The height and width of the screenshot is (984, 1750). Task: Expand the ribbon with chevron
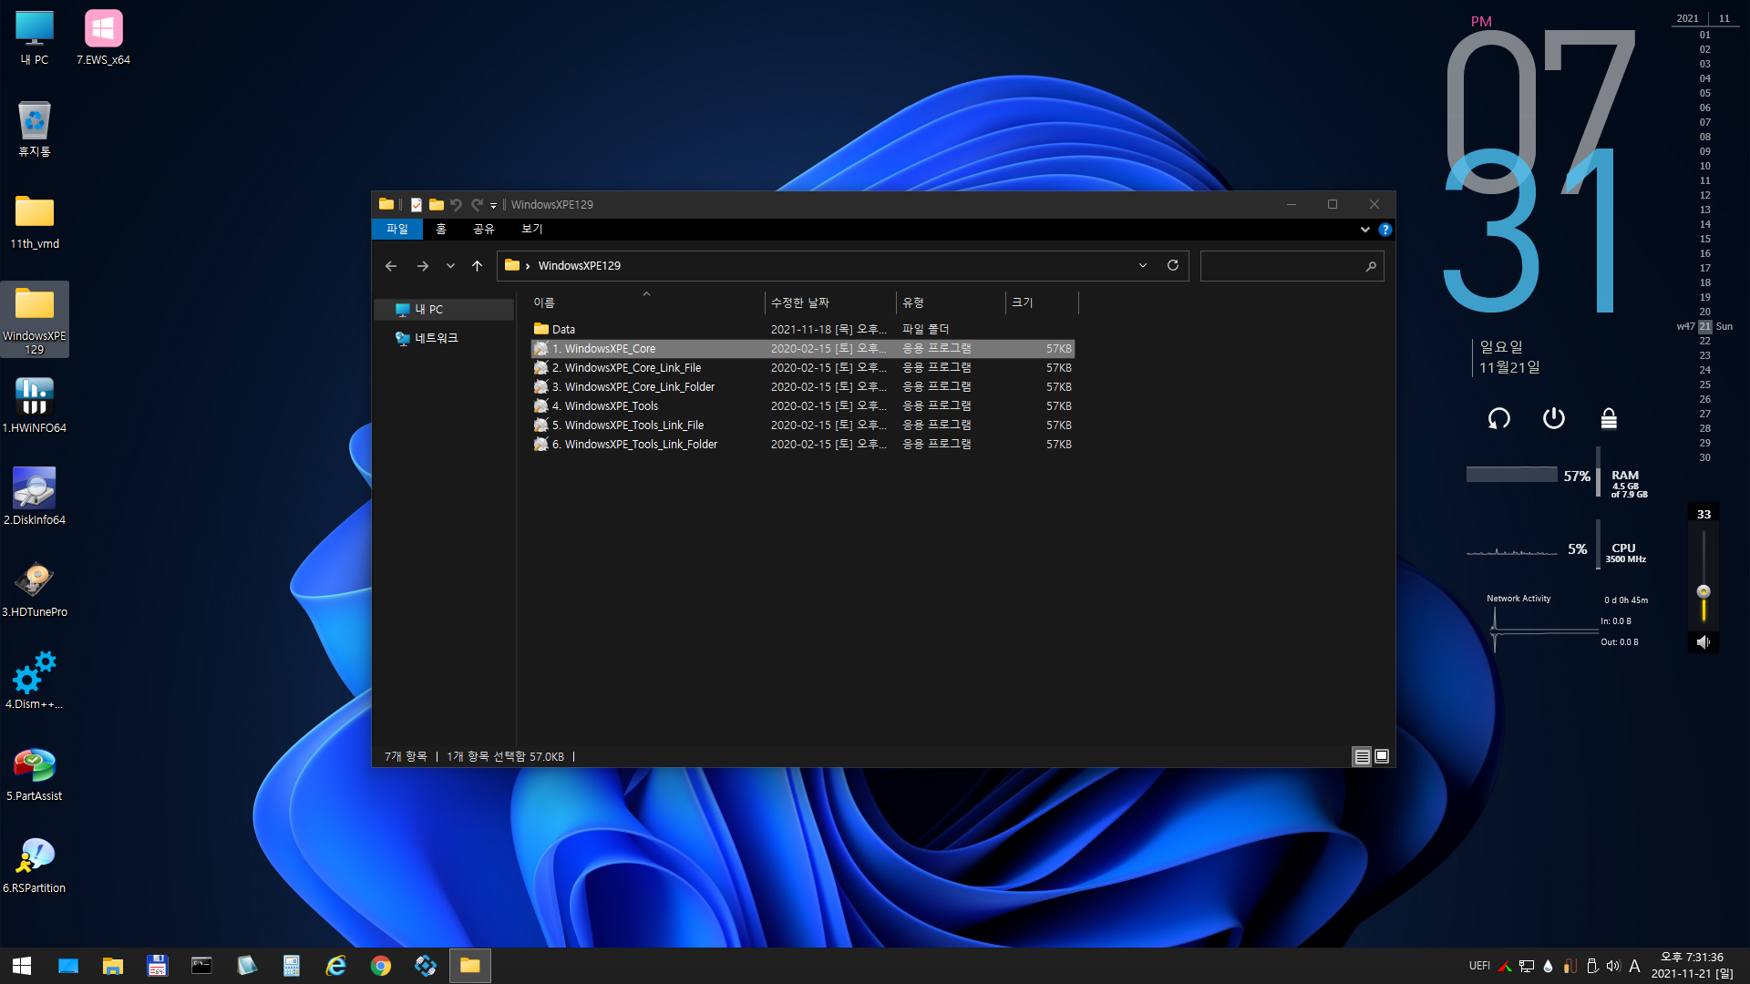(1364, 230)
